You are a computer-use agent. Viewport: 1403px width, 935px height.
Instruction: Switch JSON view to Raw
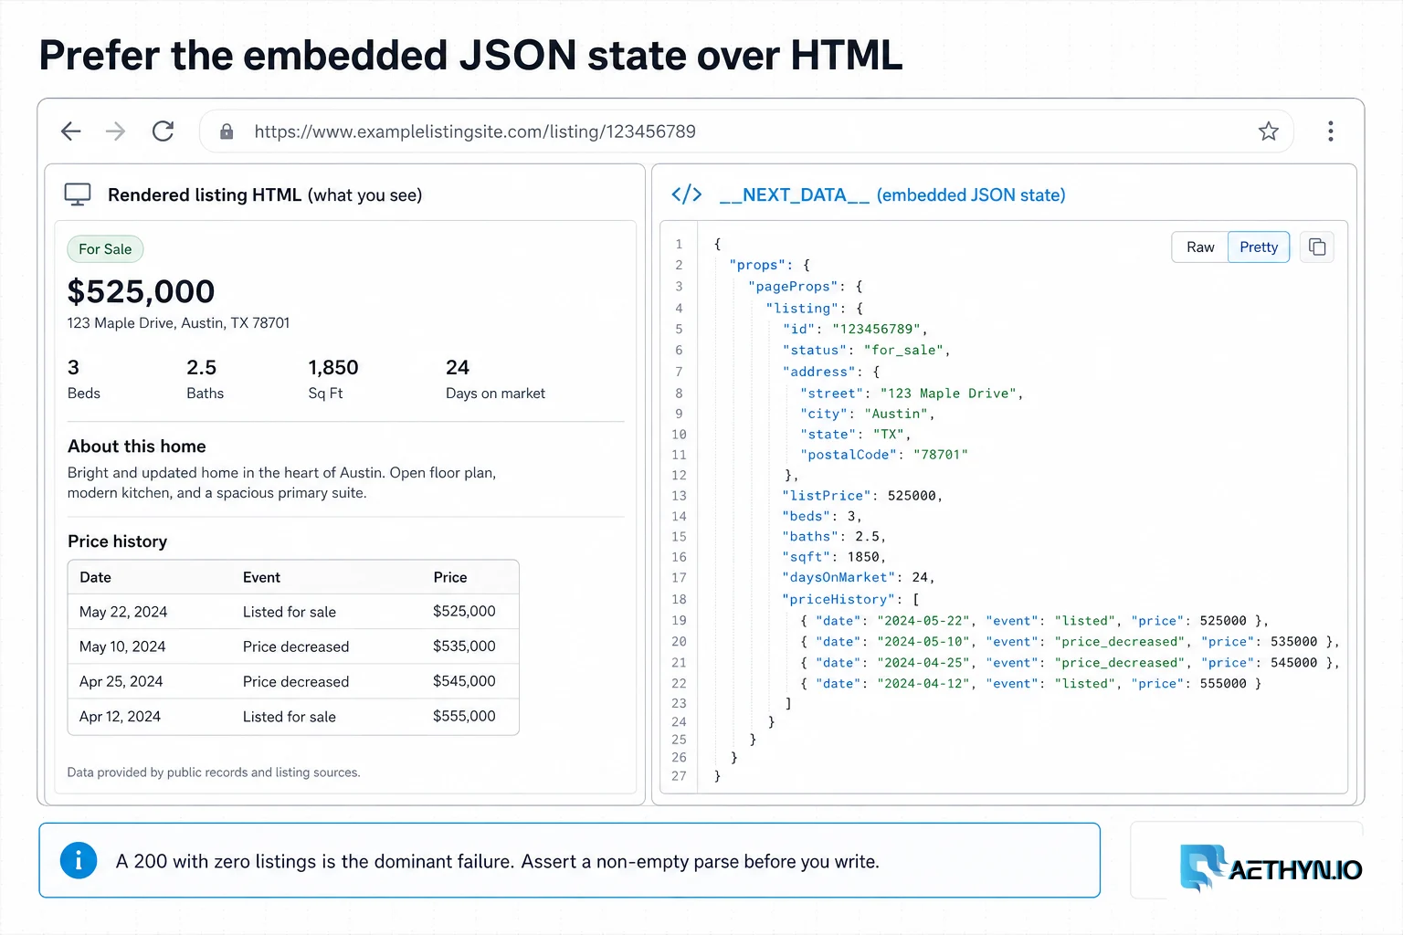click(x=1200, y=247)
